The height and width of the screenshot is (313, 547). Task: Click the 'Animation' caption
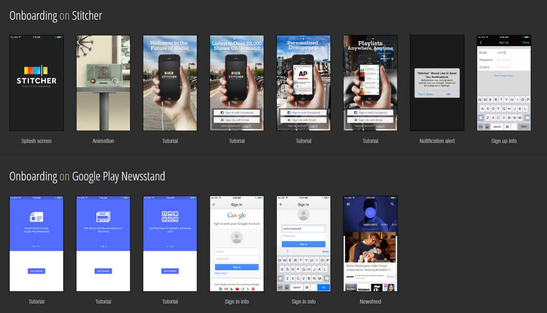click(103, 141)
